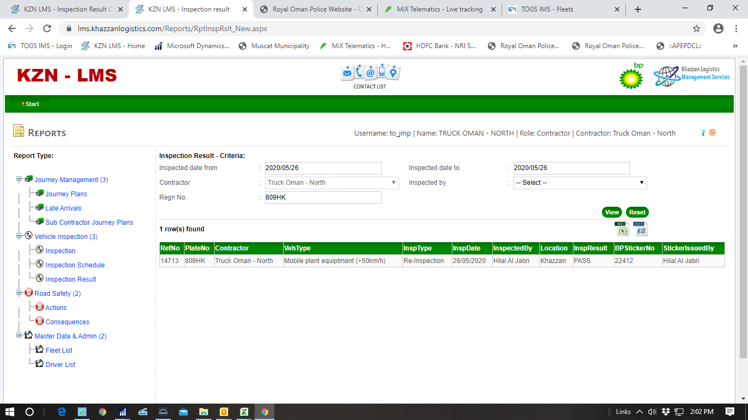The width and height of the screenshot is (748, 420).
Task: Click the Regn No. input field
Action: point(323,197)
